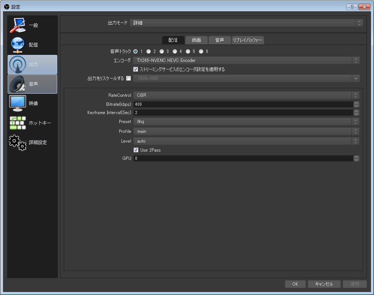Open the RateControl CBR dropdown
The image size is (374, 295).
[246, 95]
